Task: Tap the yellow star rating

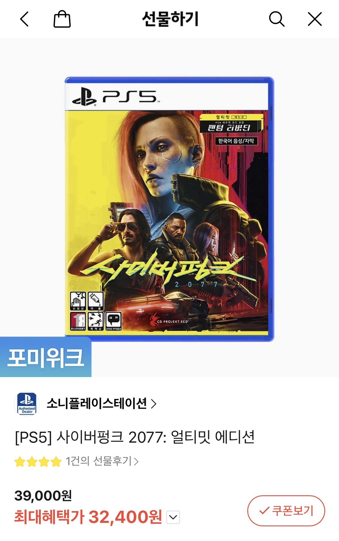Action: (x=38, y=462)
